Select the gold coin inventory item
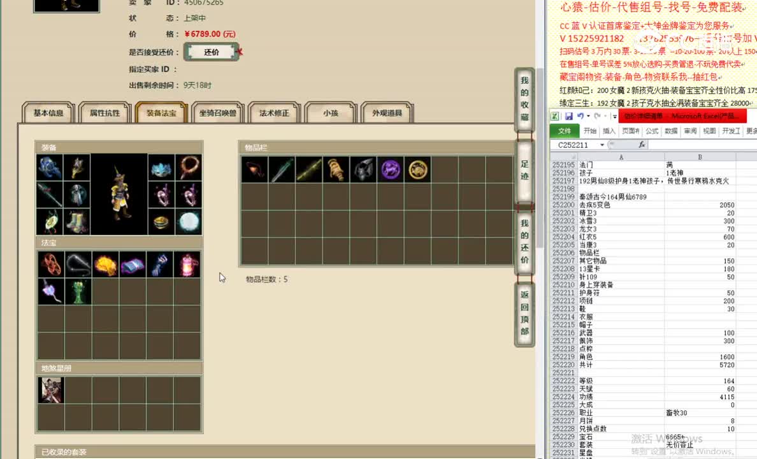The width and height of the screenshot is (757, 459). click(x=417, y=170)
